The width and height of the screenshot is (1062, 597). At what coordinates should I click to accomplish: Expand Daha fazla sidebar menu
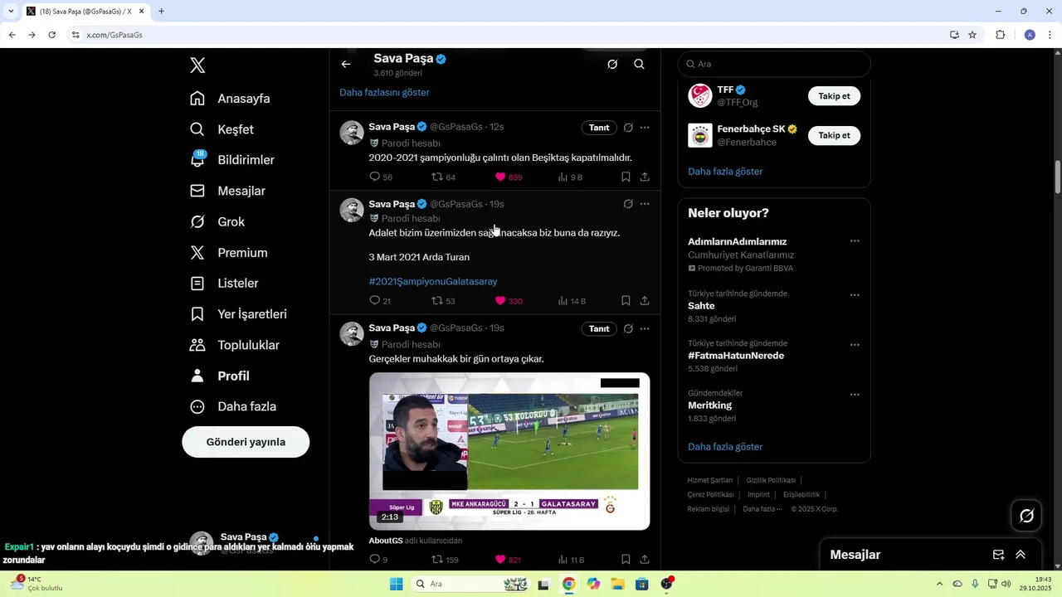pyautogui.click(x=232, y=406)
